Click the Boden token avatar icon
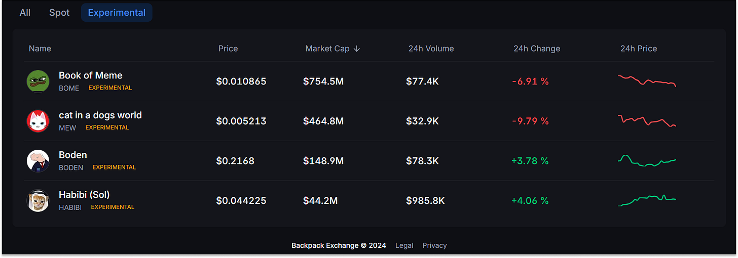The image size is (738, 258). pos(38,161)
